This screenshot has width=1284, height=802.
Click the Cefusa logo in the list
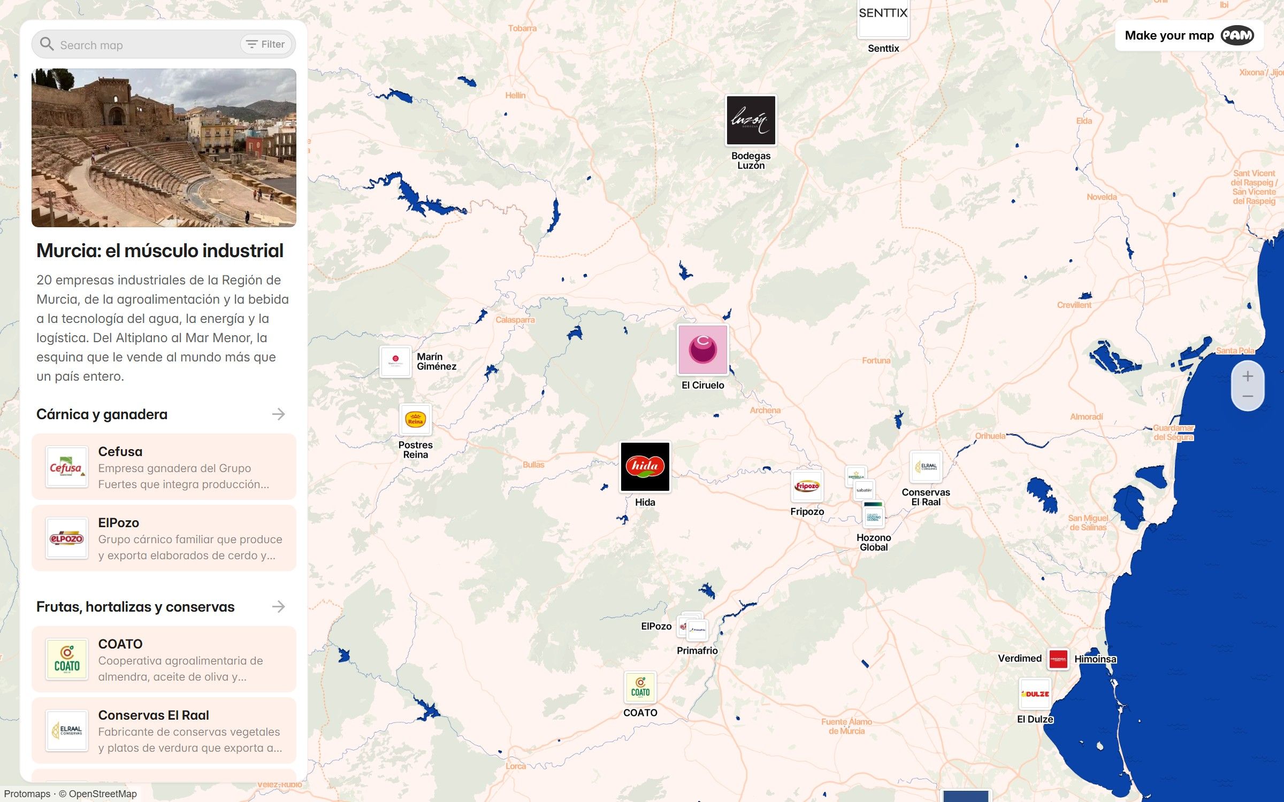pos(66,467)
